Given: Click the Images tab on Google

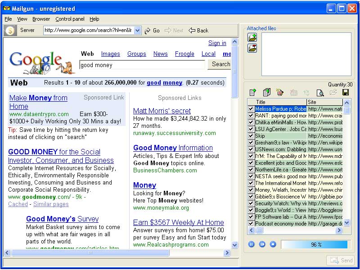Looking at the screenshot, I should tap(110, 54).
